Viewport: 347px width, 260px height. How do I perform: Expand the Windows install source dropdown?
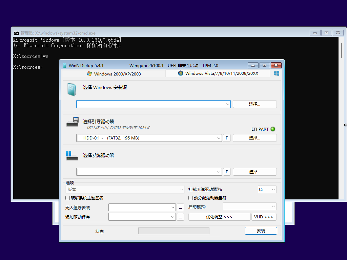pos(227,104)
